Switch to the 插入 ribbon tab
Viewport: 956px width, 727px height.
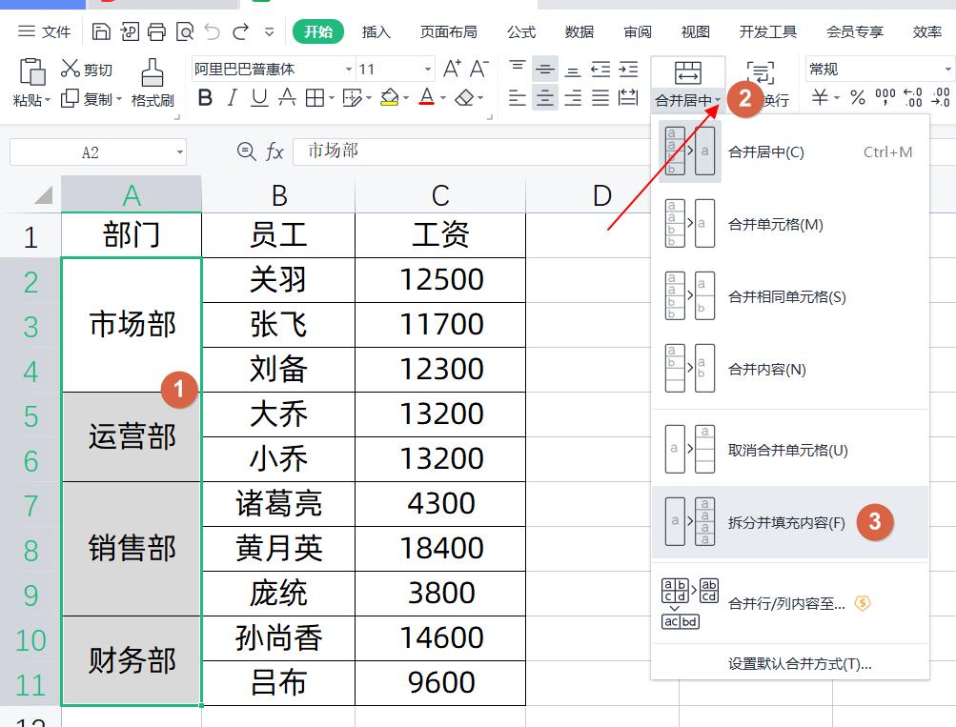pyautogui.click(x=374, y=31)
